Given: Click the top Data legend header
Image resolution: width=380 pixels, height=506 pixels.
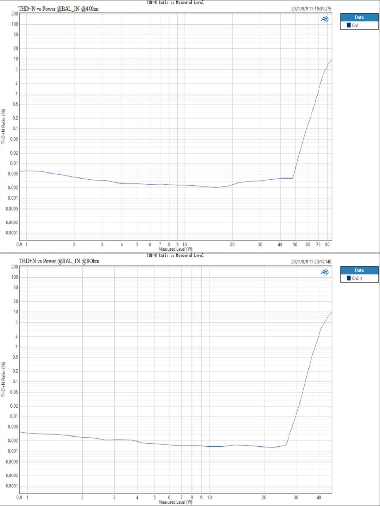Looking at the screenshot, I should point(359,17).
